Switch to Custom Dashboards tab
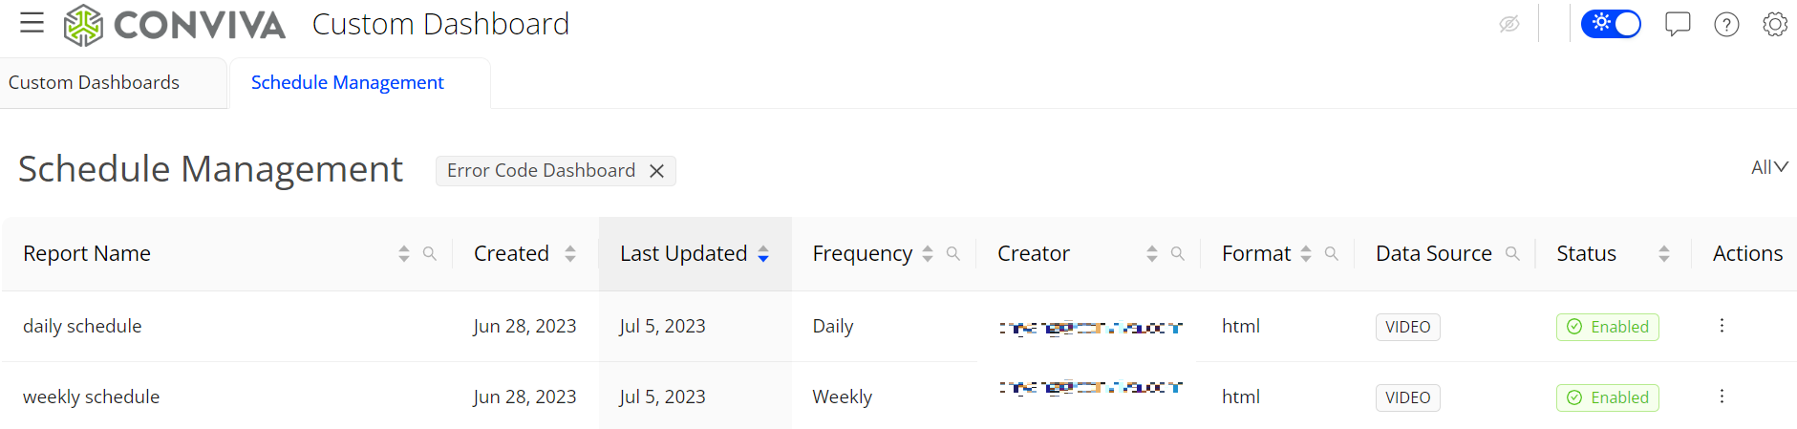 pos(94,82)
